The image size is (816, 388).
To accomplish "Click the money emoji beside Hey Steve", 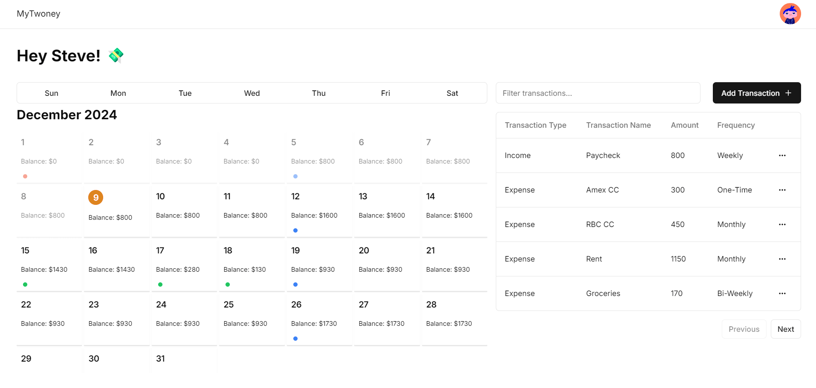I will click(x=116, y=55).
